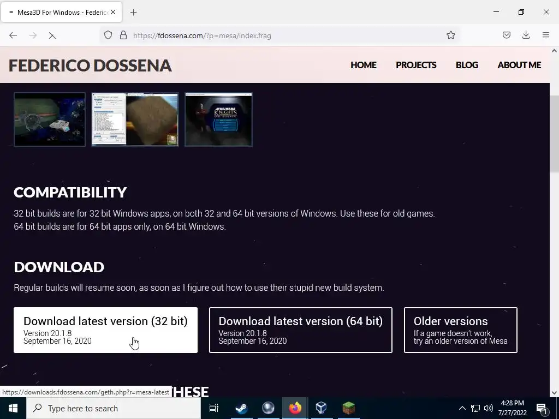Open a new browser tab

133,13
